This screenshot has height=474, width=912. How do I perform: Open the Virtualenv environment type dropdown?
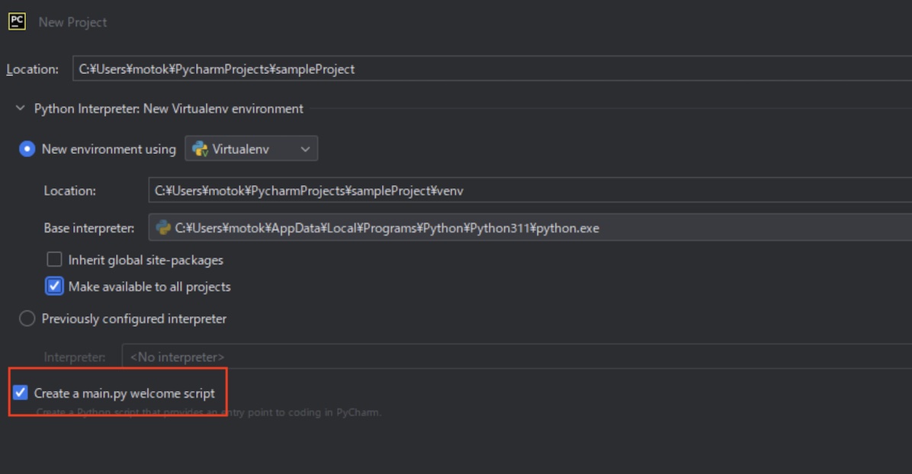tap(252, 149)
